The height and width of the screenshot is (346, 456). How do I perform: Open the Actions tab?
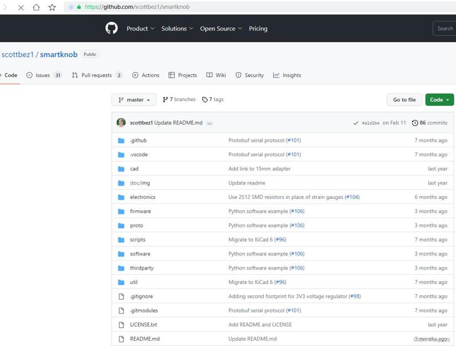pos(146,75)
